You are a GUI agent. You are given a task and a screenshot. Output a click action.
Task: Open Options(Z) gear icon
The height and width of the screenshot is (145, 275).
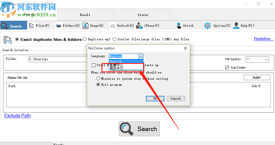[x=207, y=26]
